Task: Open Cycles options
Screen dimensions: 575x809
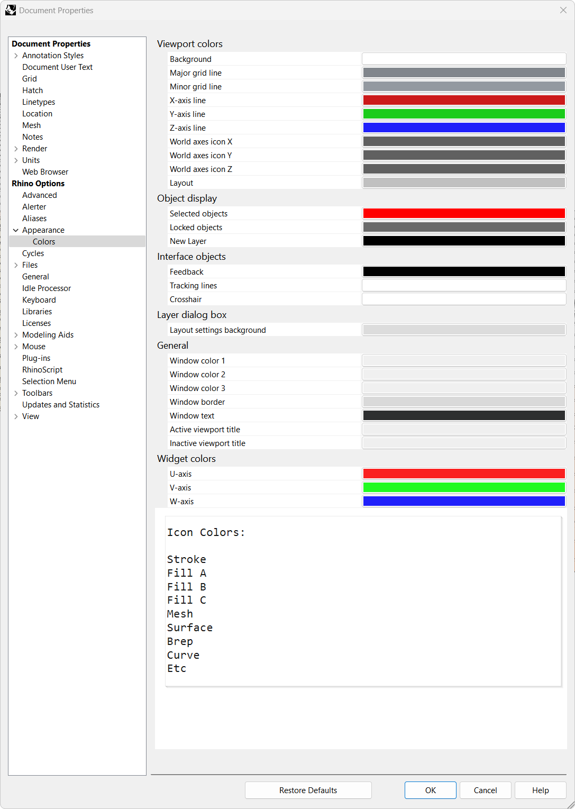Action: pos(33,253)
